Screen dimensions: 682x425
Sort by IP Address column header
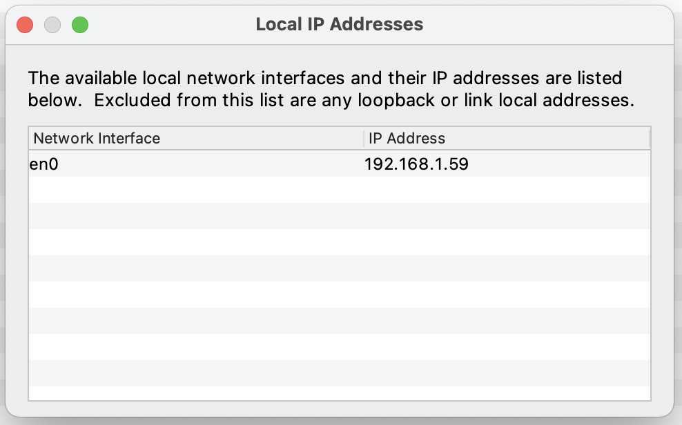coord(407,138)
